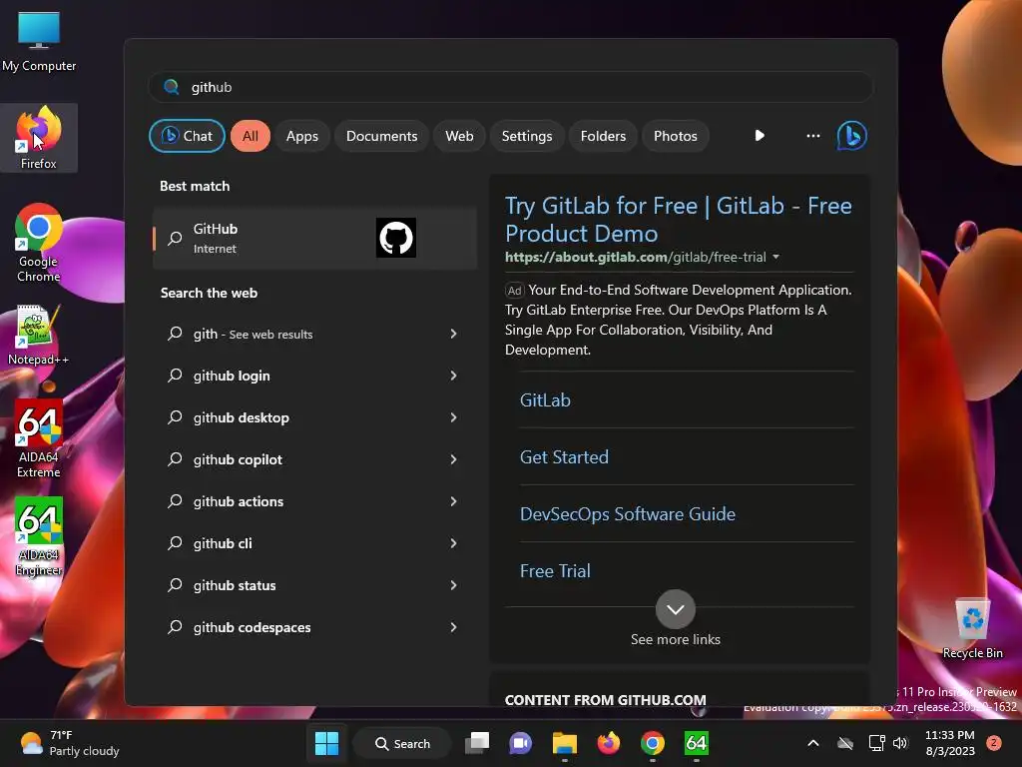Expand the 'github codespaces' suggestion arrow
This screenshot has height=767, width=1022.
454,627
